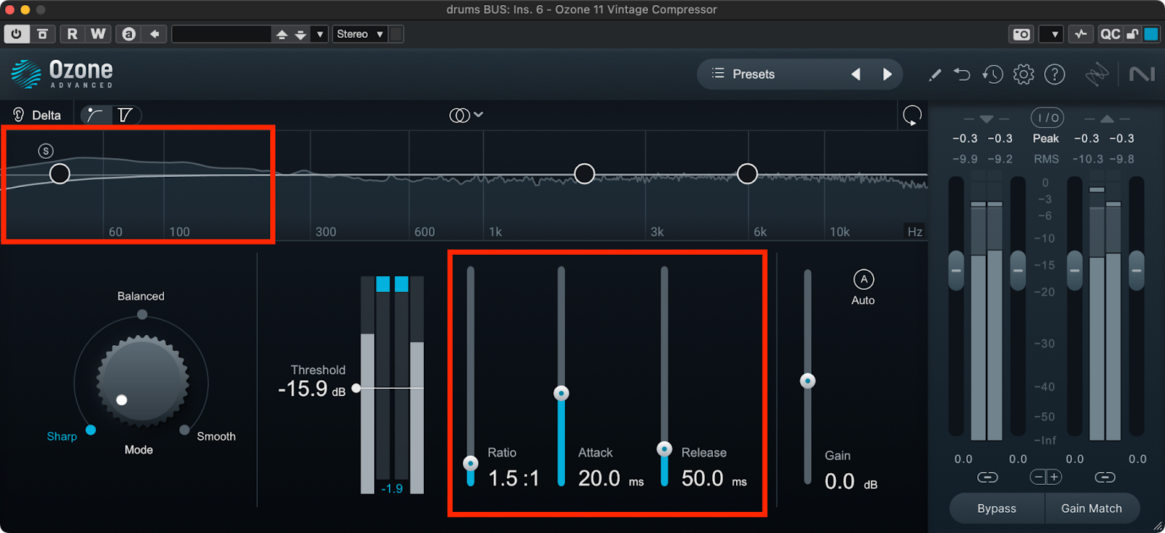Click the 1k filter node on spectrum
This screenshot has width=1165, height=533.
584,173
